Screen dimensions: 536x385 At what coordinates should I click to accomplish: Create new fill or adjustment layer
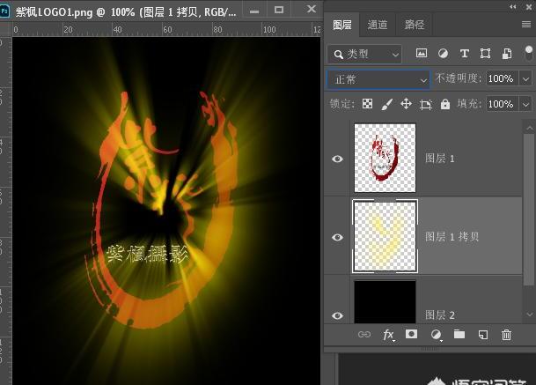435,335
